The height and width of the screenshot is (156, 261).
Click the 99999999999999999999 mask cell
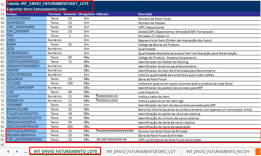[117, 131]
